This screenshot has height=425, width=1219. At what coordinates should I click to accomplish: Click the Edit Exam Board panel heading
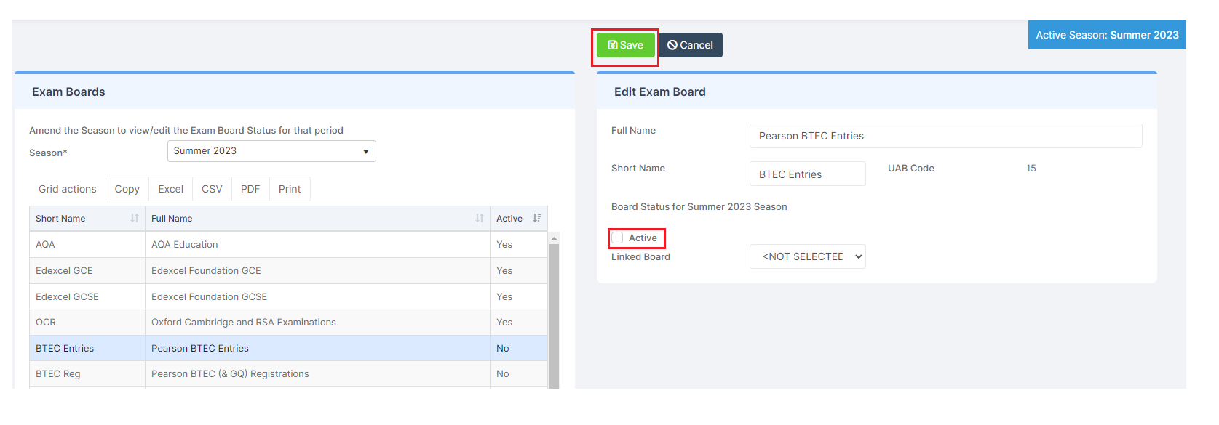[x=660, y=92]
